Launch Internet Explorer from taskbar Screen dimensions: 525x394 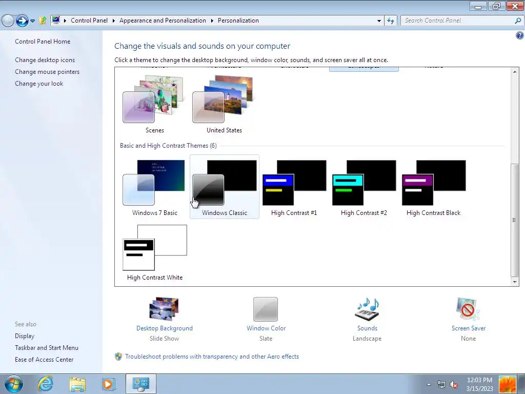click(x=45, y=384)
